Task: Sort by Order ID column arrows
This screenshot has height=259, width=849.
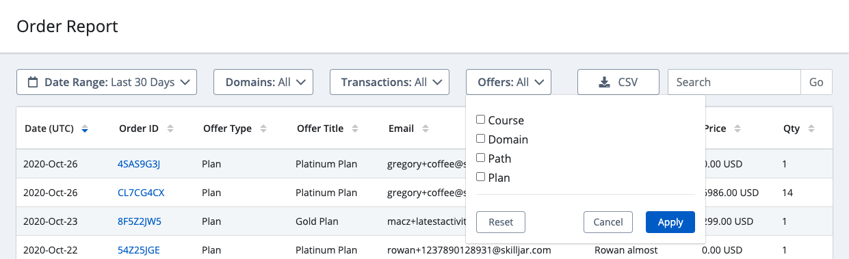Action: [x=170, y=128]
